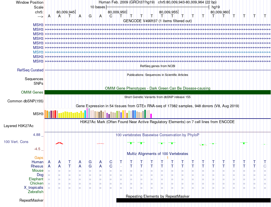Click the X_tropicalis species label

point(34,188)
